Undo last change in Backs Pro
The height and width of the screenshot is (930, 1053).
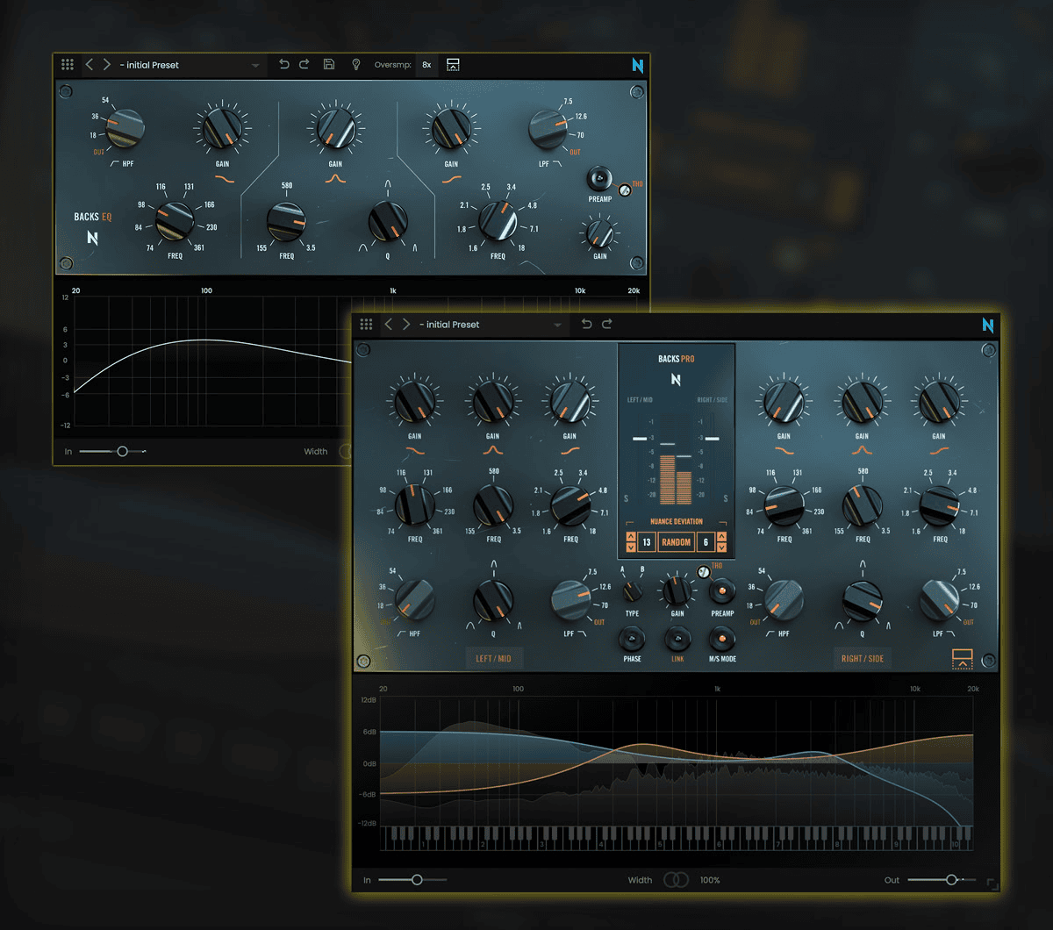(586, 325)
